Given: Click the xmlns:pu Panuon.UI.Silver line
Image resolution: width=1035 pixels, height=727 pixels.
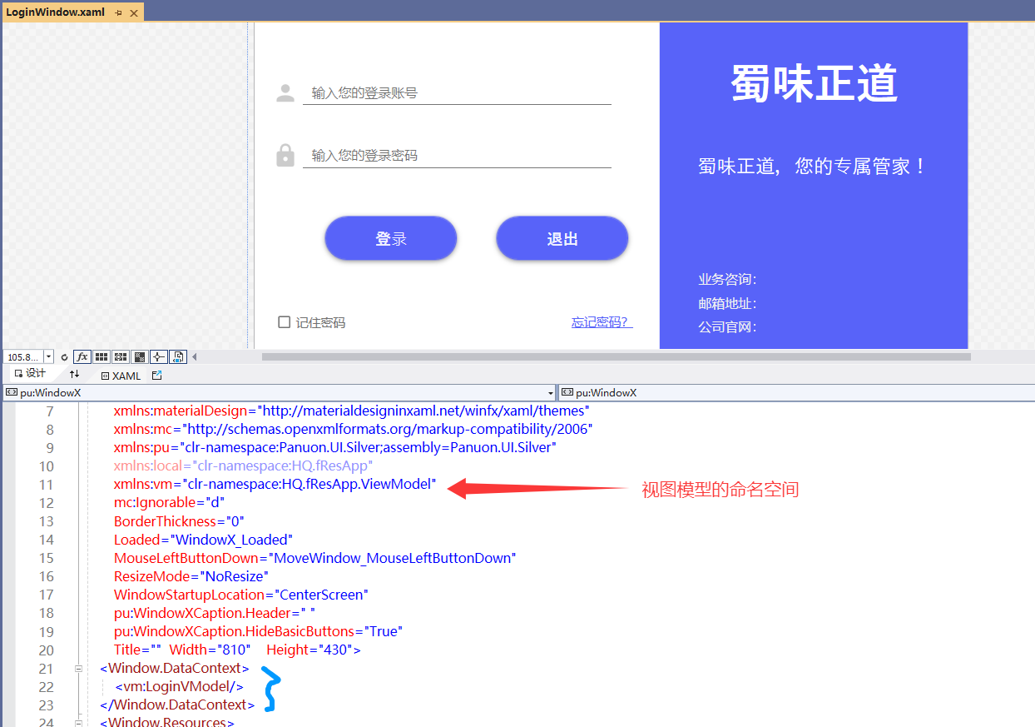Looking at the screenshot, I should pos(335,448).
